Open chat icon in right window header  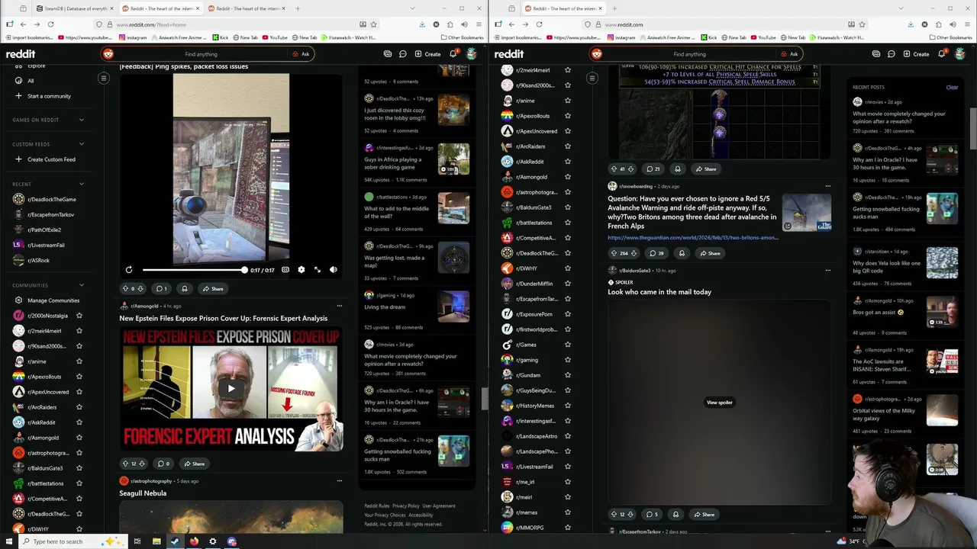tap(891, 54)
